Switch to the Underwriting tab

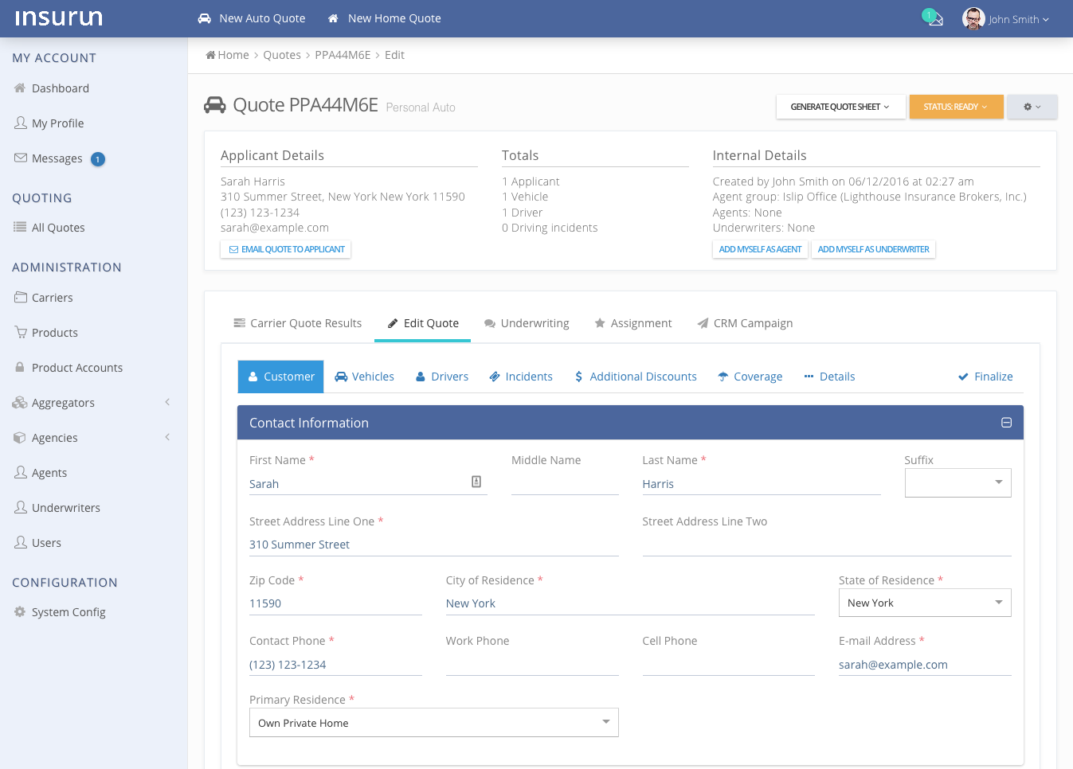(527, 323)
